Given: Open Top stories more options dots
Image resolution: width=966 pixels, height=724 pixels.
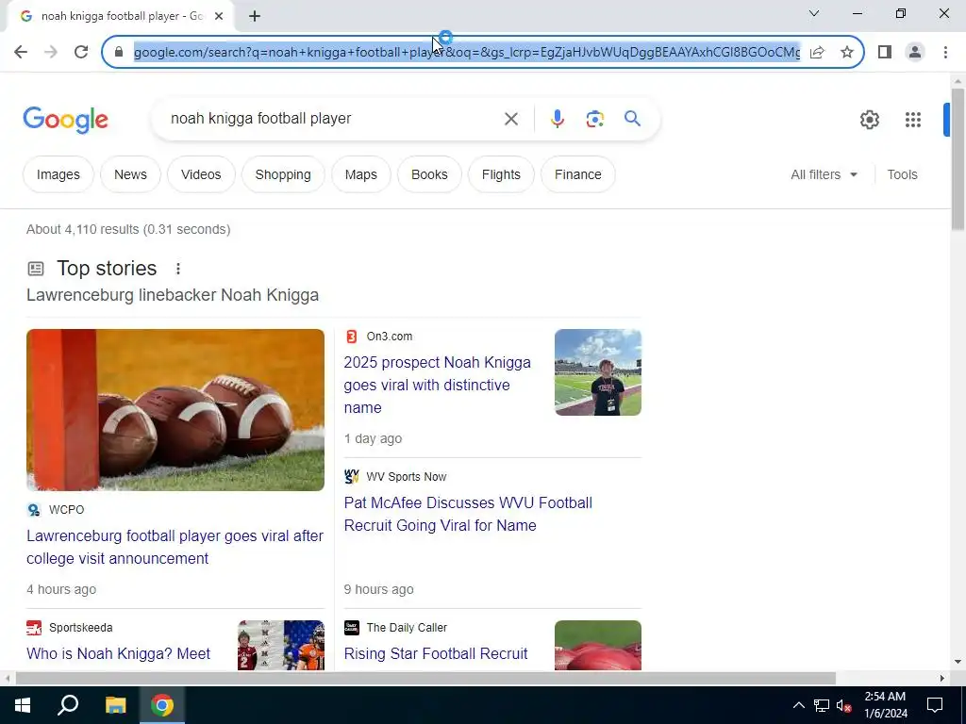Looking at the screenshot, I should click(x=178, y=269).
